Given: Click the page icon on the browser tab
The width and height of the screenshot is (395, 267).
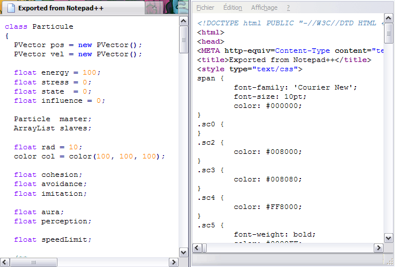Looking at the screenshot, I should 10,9.
